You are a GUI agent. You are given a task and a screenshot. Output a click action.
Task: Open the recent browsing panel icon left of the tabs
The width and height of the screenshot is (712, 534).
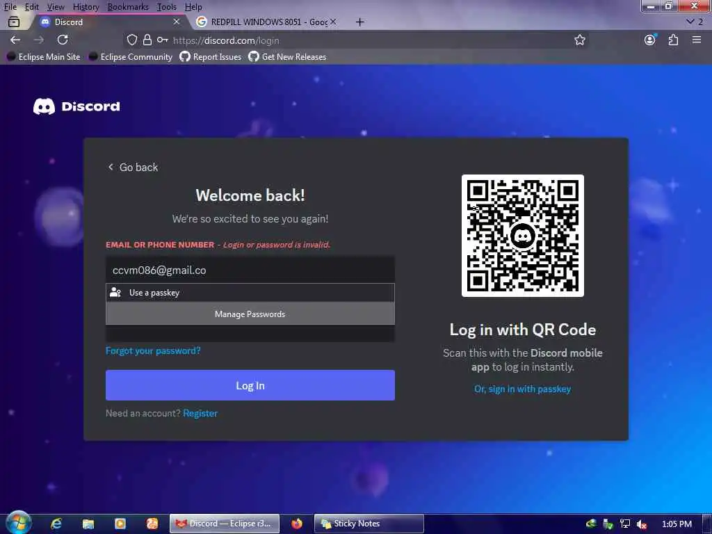click(14, 22)
